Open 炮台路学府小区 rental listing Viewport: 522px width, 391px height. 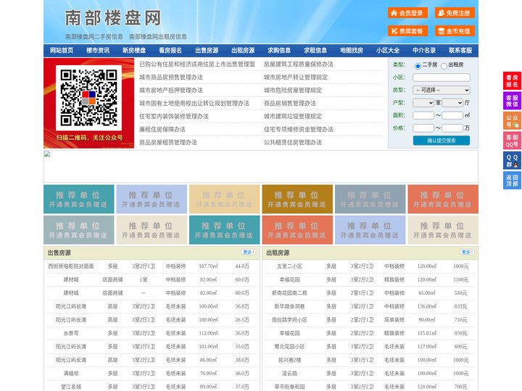coord(289,320)
